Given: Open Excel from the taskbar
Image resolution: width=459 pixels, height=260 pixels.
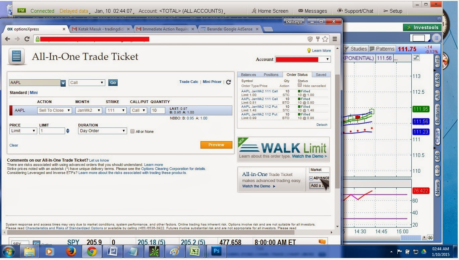Looking at the screenshot, I should click(x=195, y=252).
